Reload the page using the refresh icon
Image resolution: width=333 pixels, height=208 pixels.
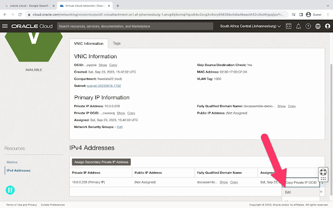(x=20, y=15)
